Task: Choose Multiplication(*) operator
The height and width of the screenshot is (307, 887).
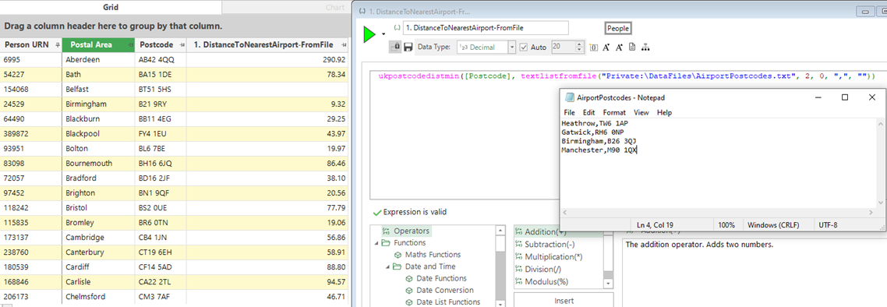Action: tap(553, 256)
